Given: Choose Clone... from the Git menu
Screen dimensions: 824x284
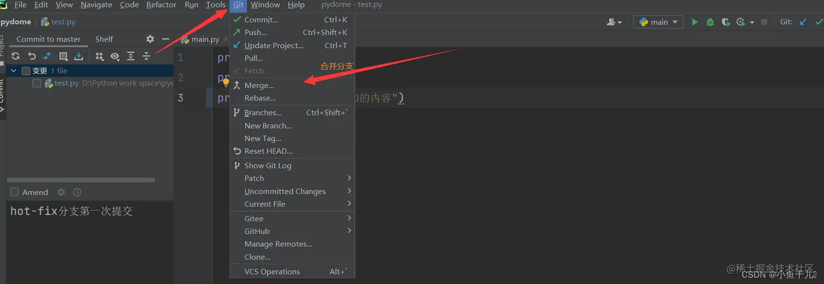Looking at the screenshot, I should pos(293,257).
